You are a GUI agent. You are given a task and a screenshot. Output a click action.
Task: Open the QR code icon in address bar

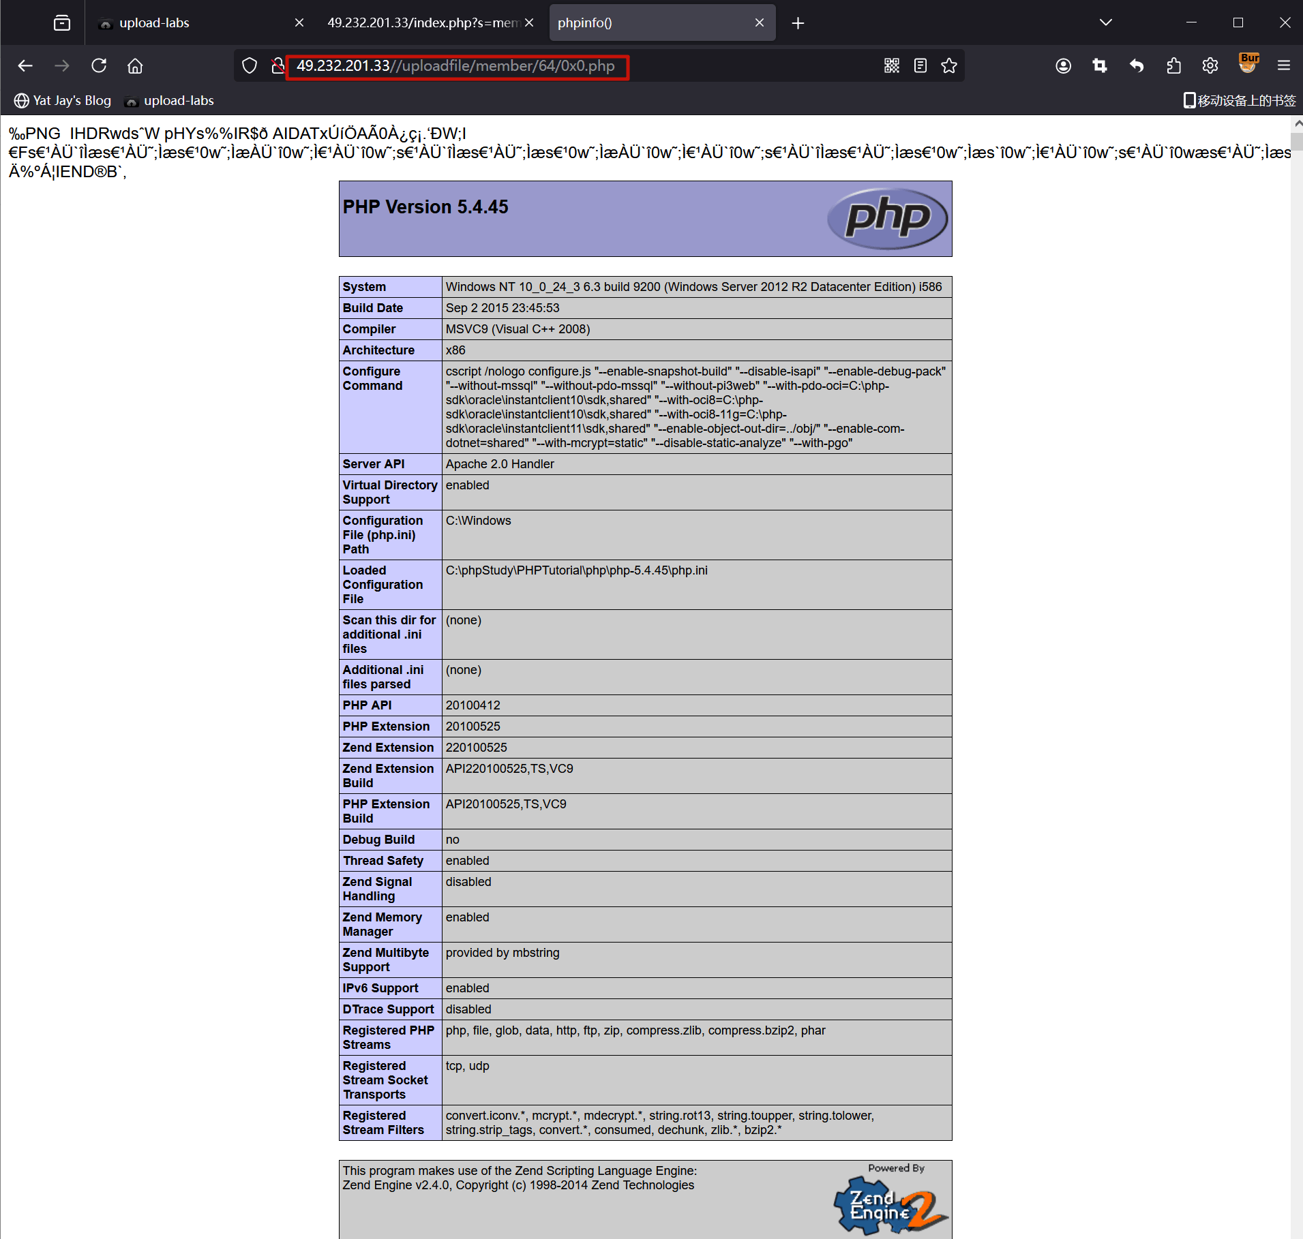click(x=892, y=66)
